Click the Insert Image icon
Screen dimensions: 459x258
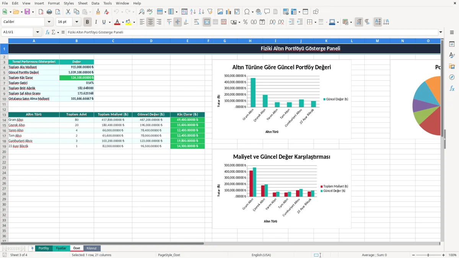pyautogui.click(x=220, y=12)
